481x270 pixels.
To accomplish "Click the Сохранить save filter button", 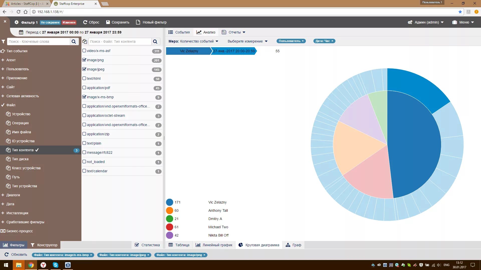I will pos(118,22).
